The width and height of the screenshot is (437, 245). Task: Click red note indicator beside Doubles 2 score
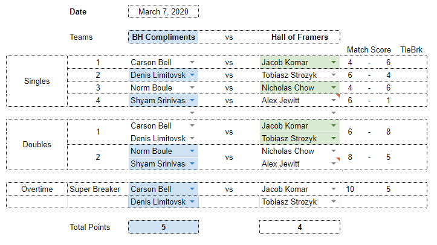tap(338, 159)
